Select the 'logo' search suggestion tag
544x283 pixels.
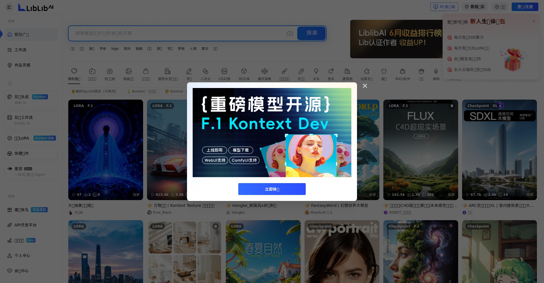(115, 49)
